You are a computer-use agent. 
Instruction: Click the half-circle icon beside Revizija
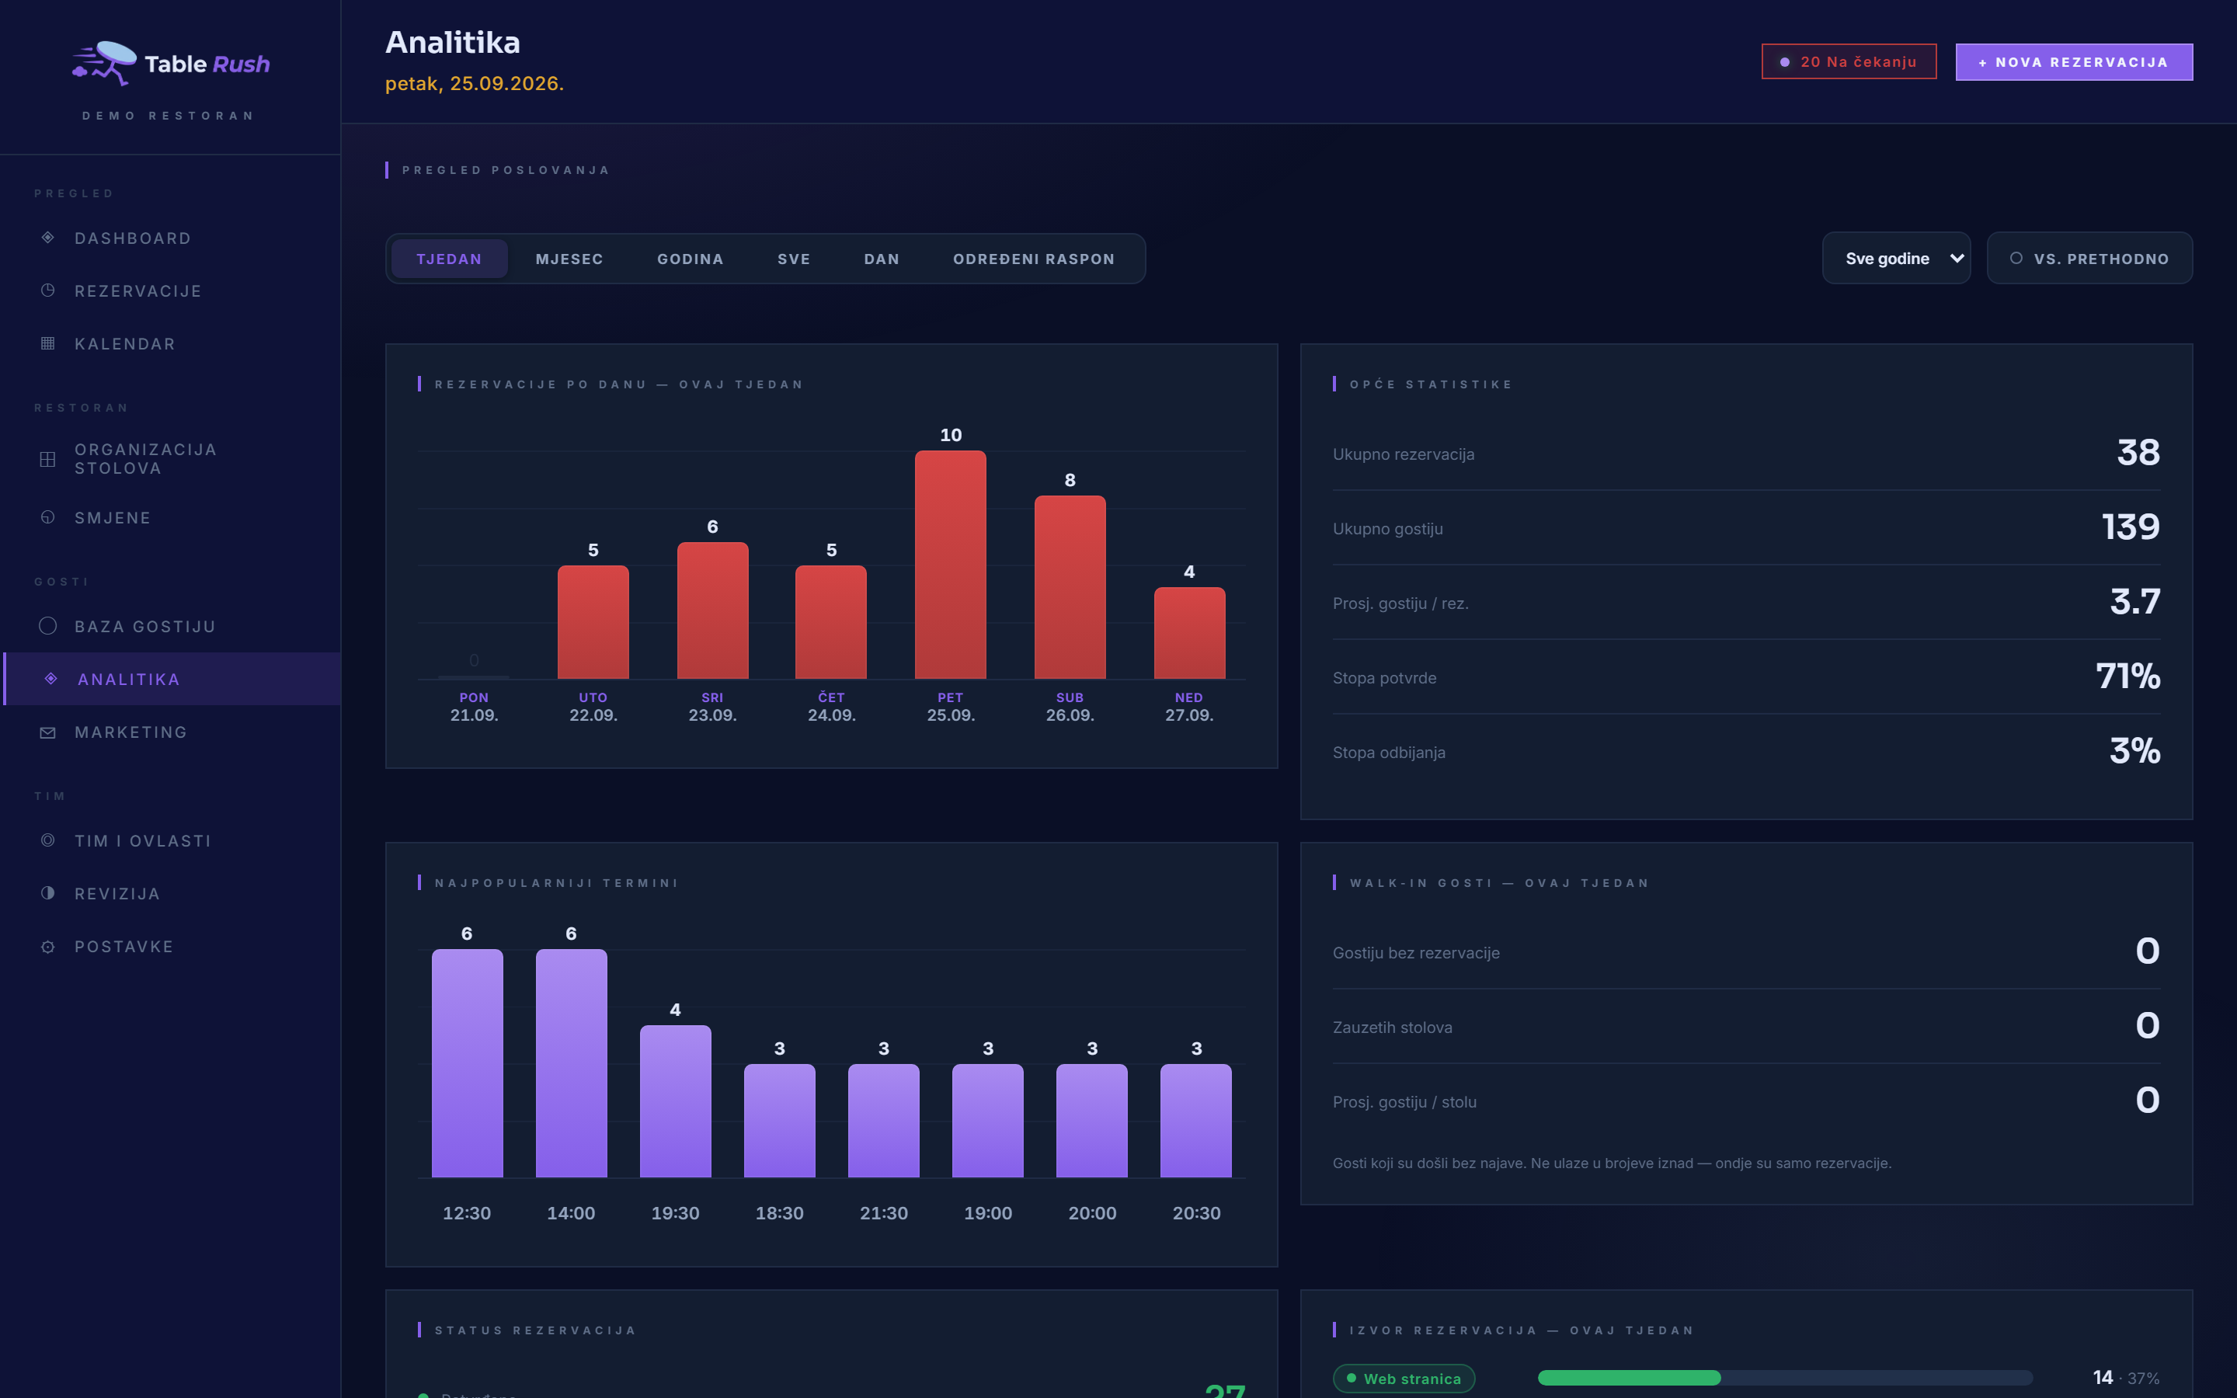pyautogui.click(x=48, y=893)
